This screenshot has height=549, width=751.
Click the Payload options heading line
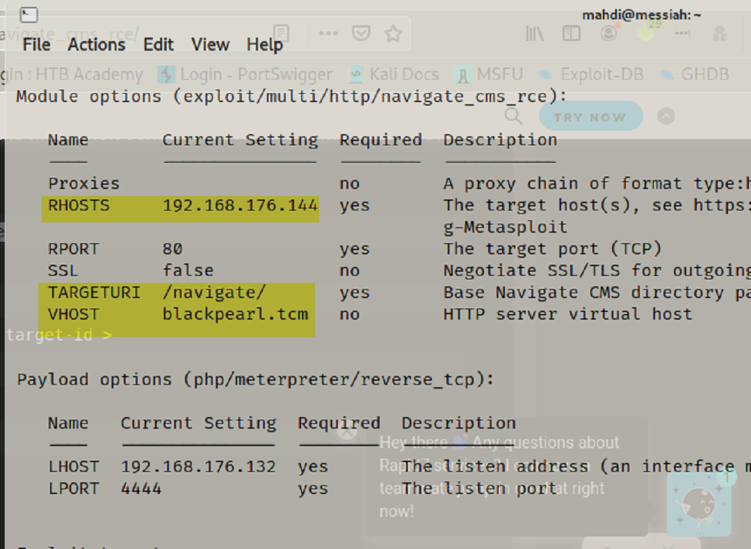[255, 379]
